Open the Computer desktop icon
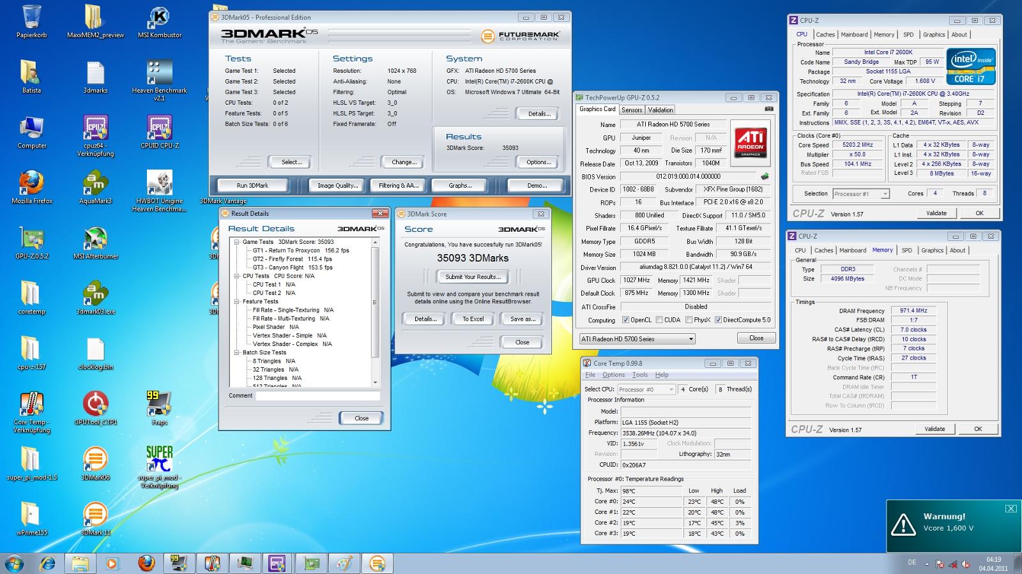 (x=31, y=132)
